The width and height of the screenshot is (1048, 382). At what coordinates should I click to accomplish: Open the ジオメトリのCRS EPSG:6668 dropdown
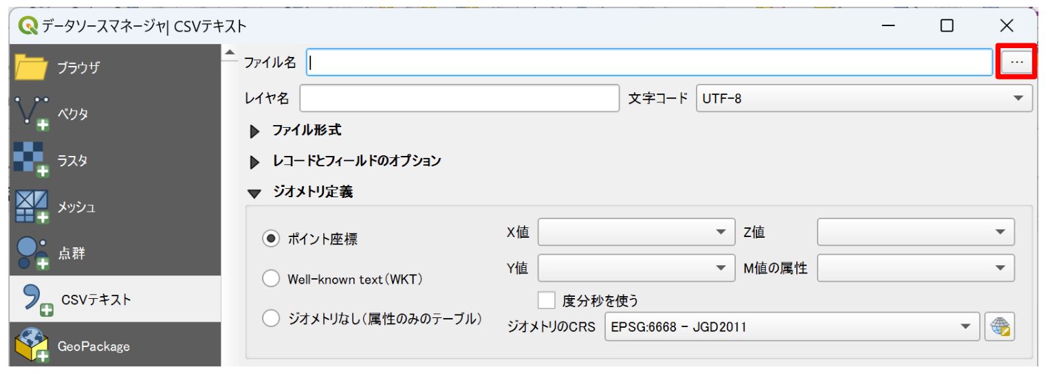pos(792,327)
